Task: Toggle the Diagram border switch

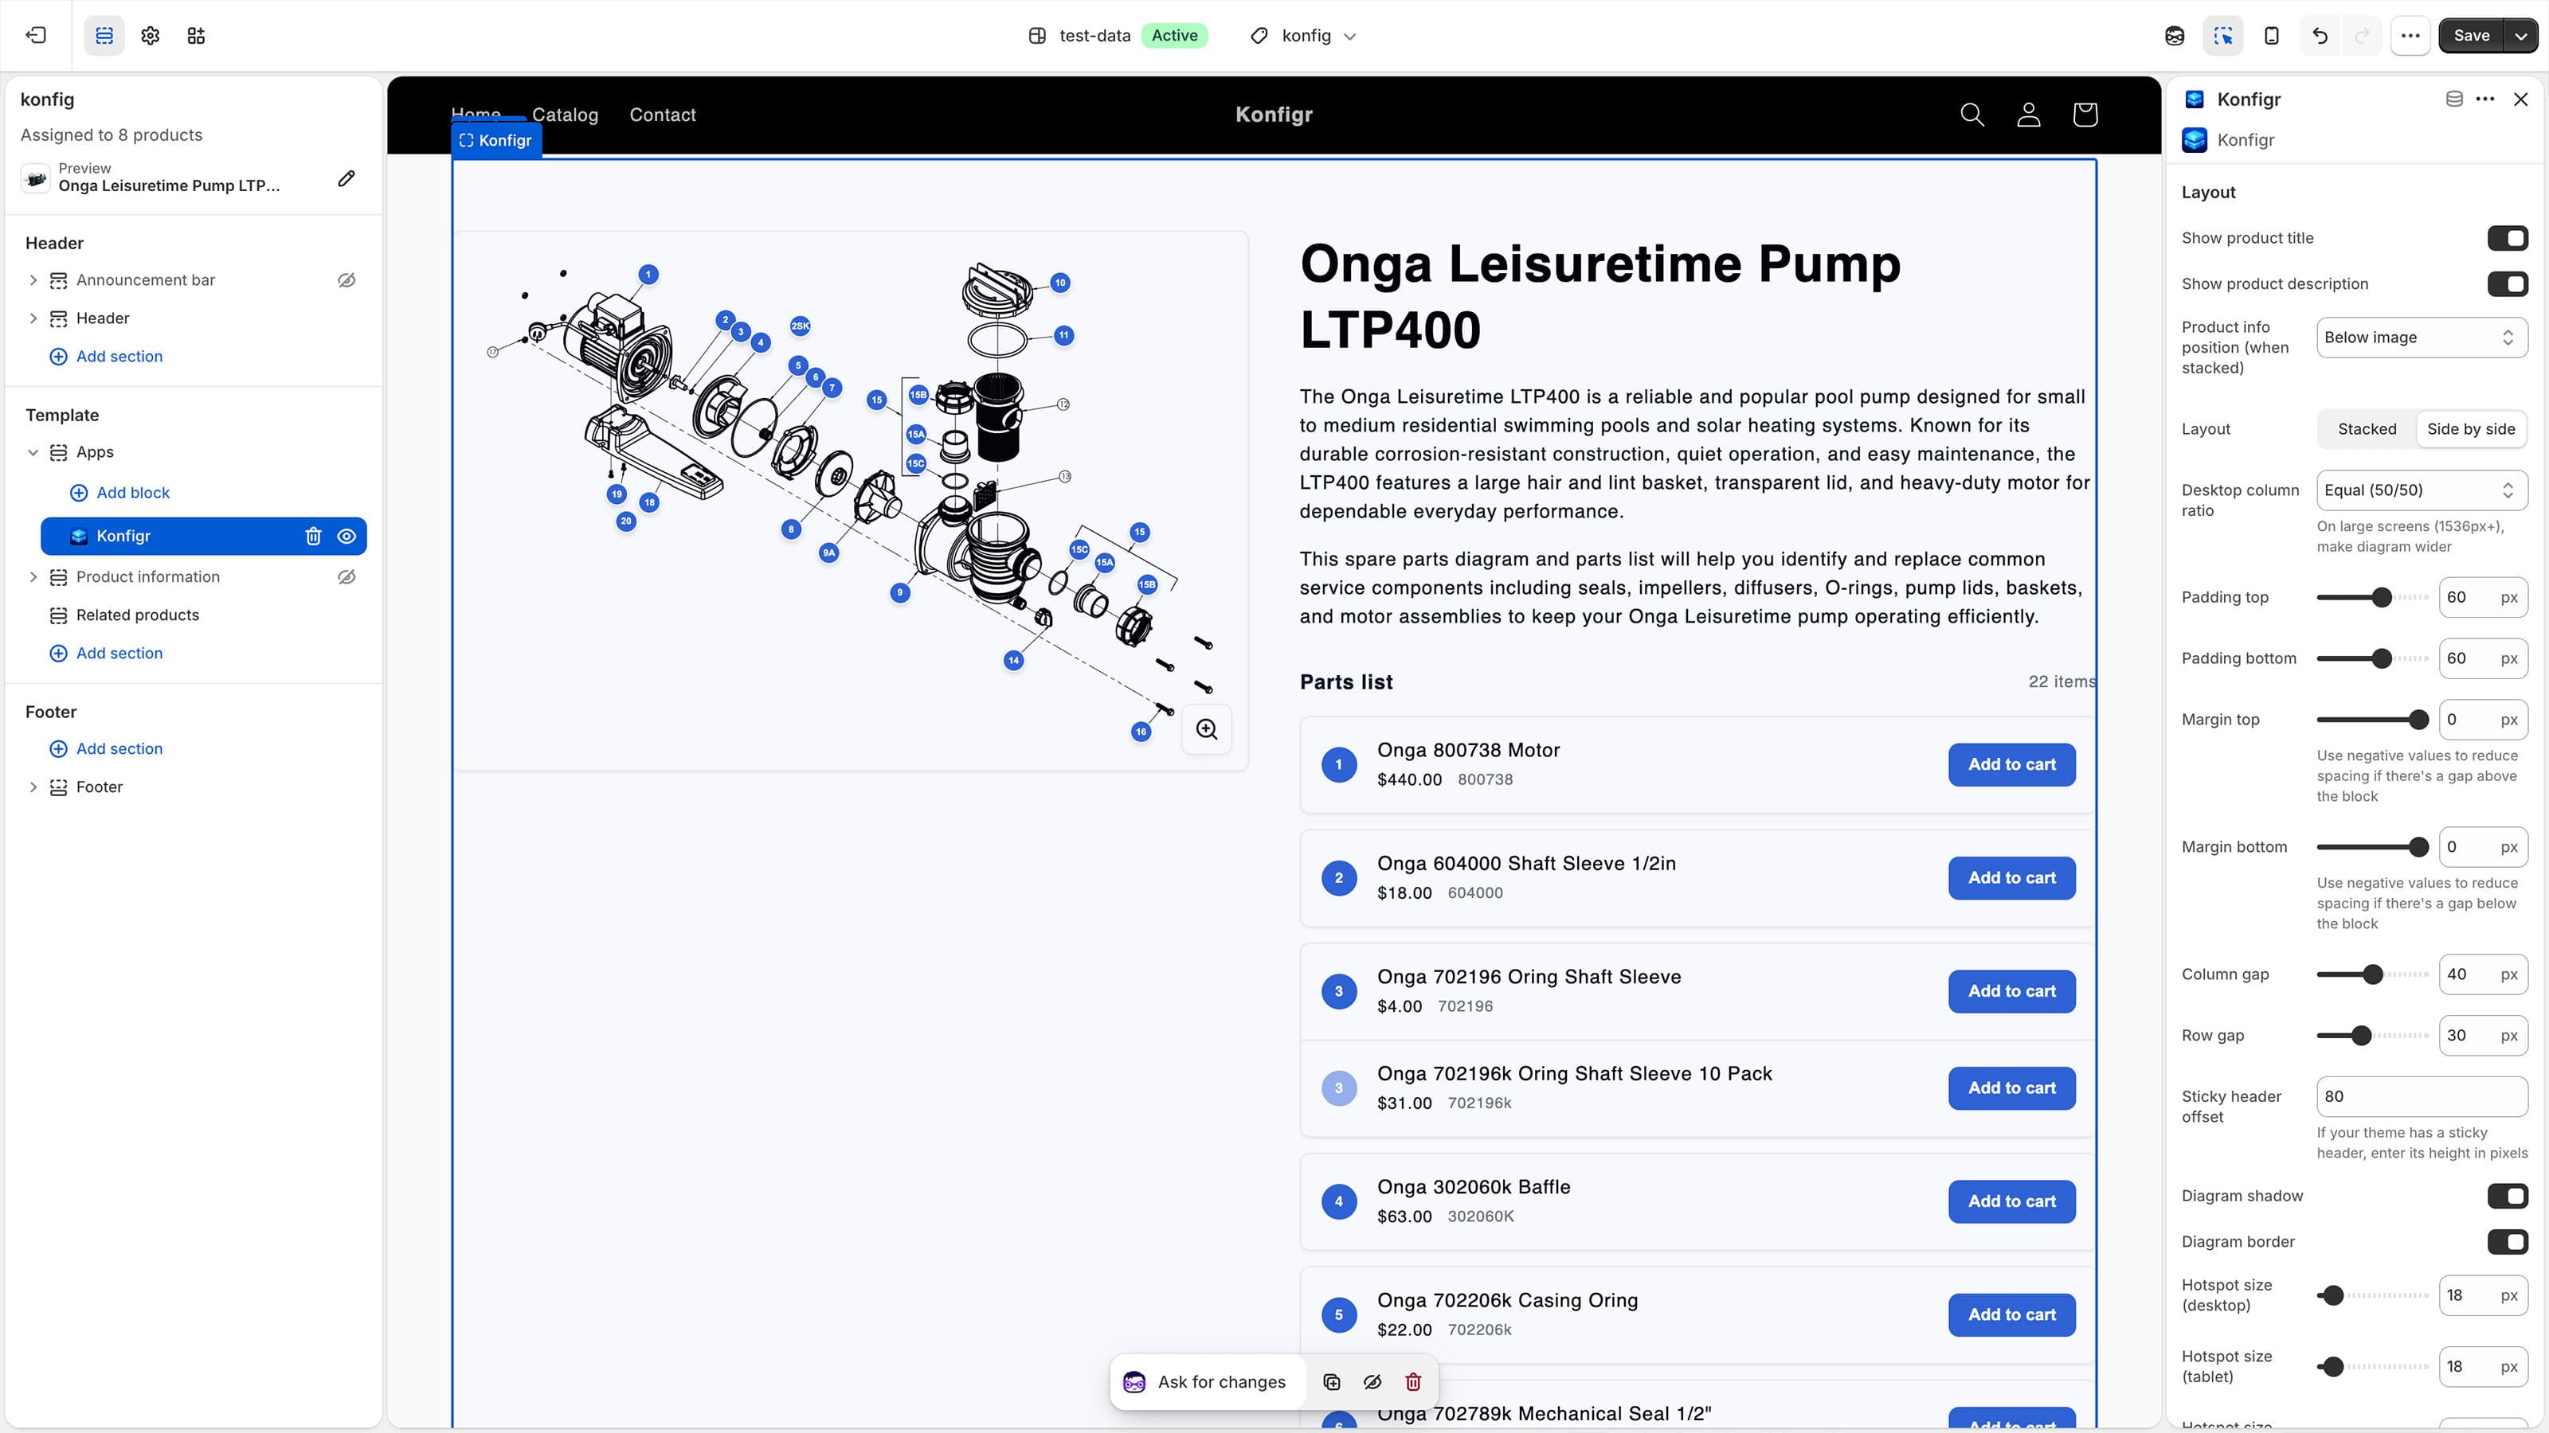Action: (2508, 1241)
